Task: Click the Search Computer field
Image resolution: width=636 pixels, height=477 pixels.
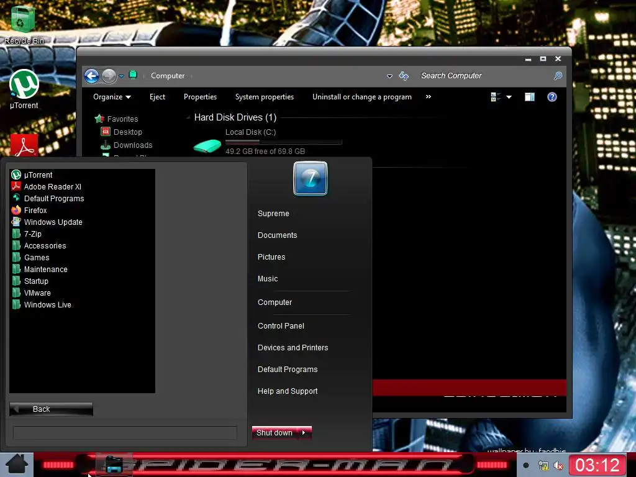Action: click(x=484, y=76)
